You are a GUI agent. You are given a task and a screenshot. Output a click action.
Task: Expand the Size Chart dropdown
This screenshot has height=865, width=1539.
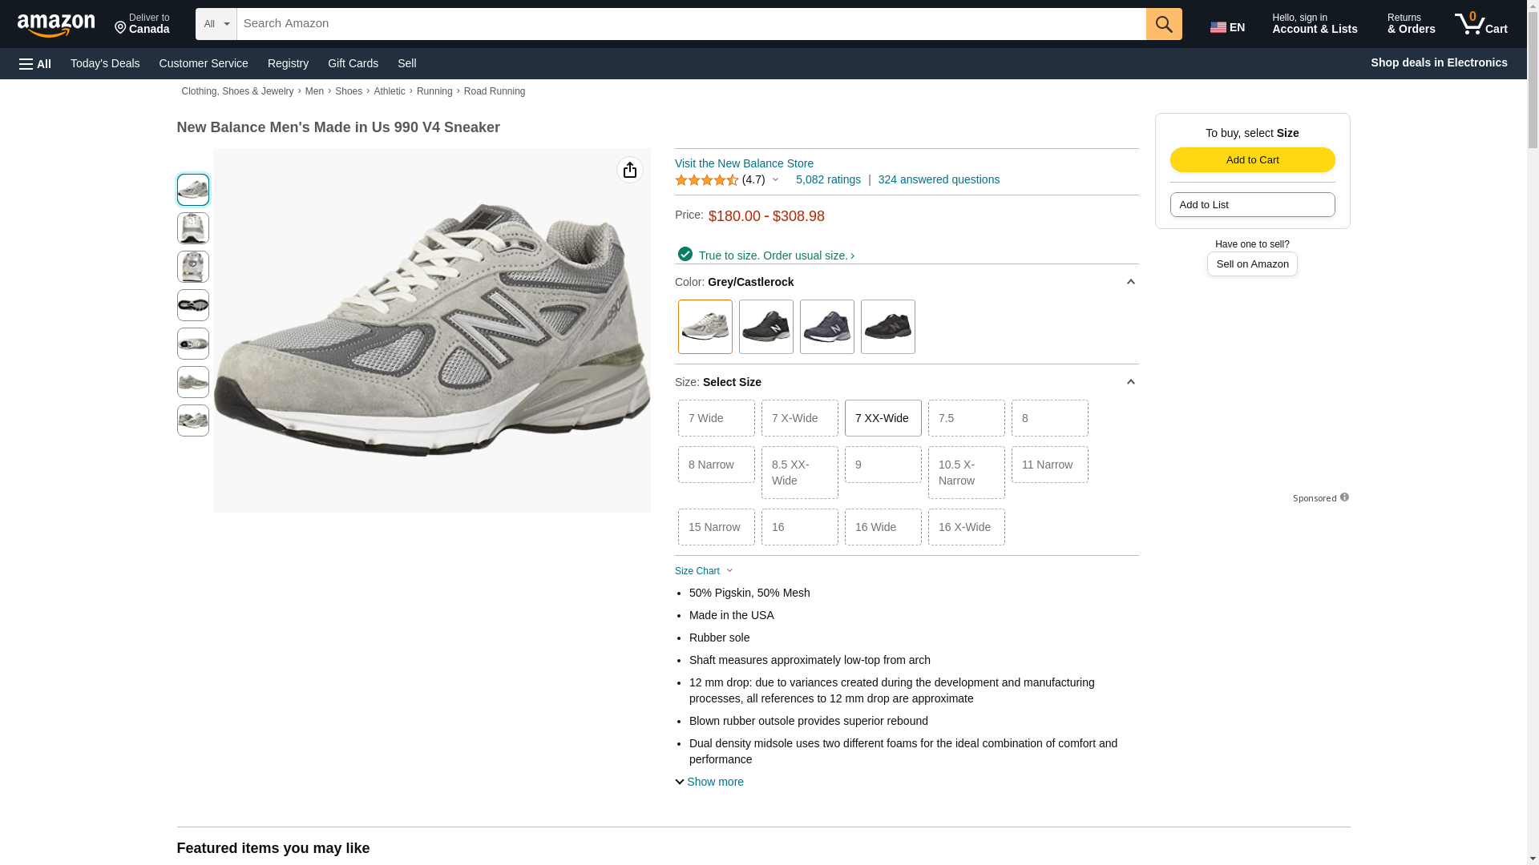point(704,571)
